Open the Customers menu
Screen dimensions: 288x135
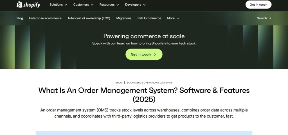coord(83,4)
